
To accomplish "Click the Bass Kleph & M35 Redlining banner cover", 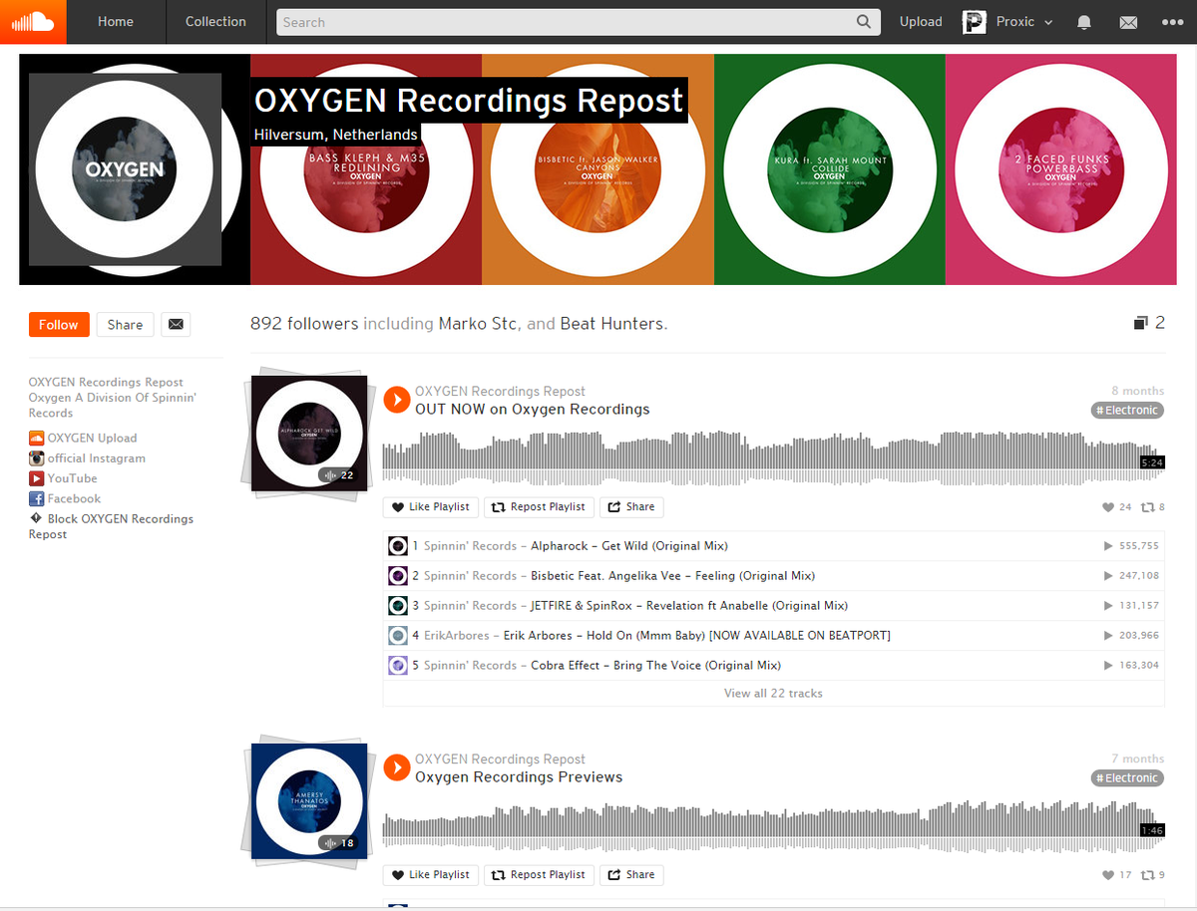I will [366, 169].
